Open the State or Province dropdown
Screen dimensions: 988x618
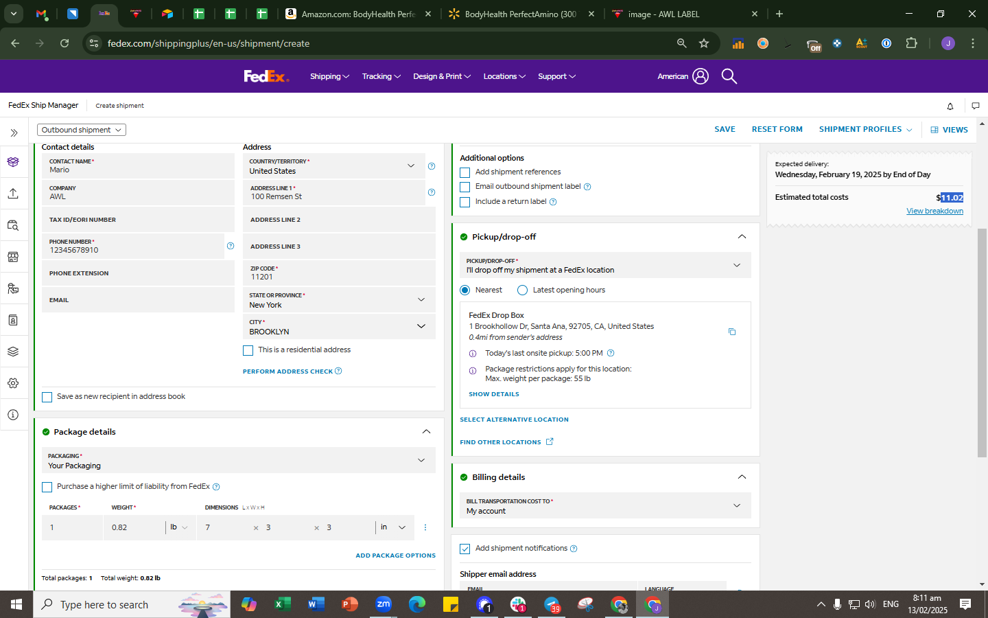tap(339, 299)
